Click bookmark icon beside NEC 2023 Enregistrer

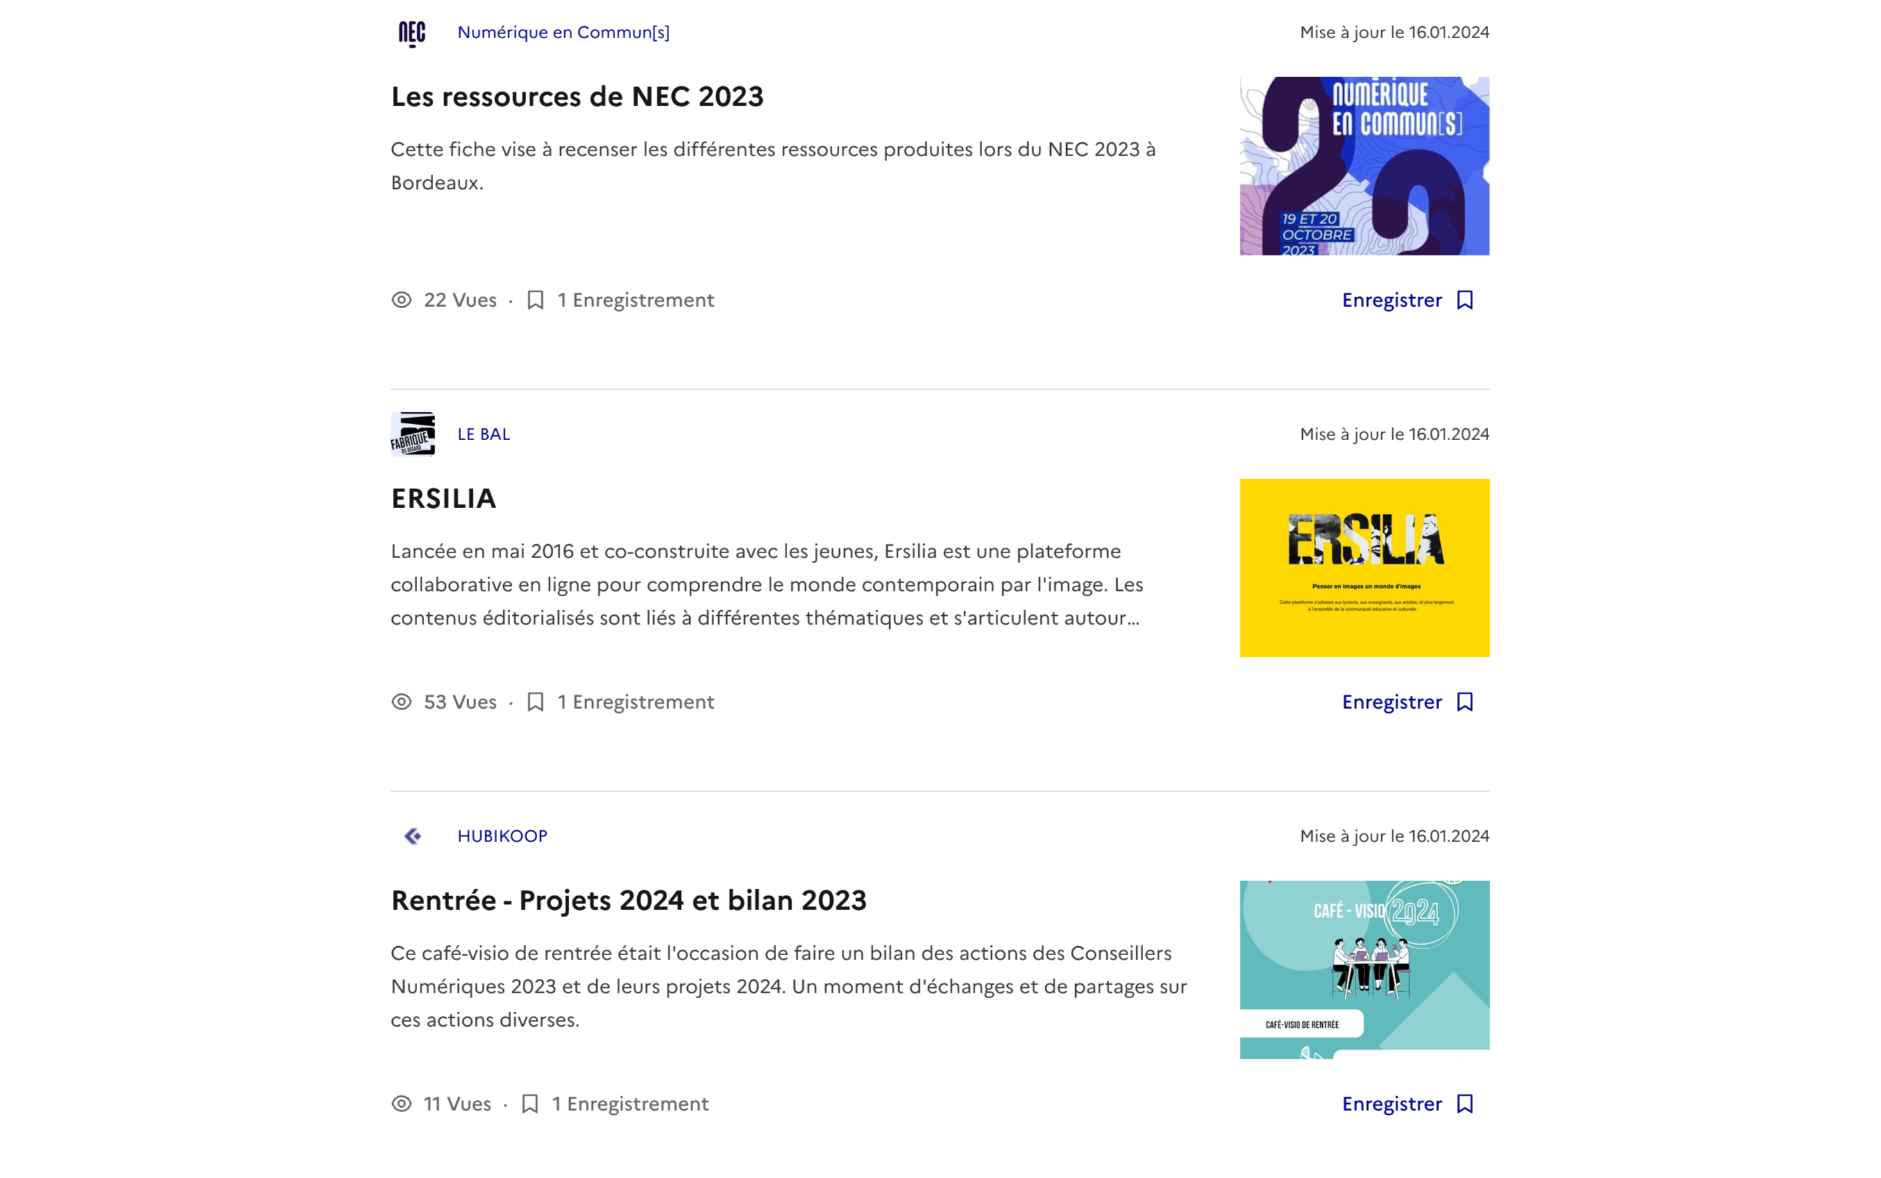click(1465, 300)
